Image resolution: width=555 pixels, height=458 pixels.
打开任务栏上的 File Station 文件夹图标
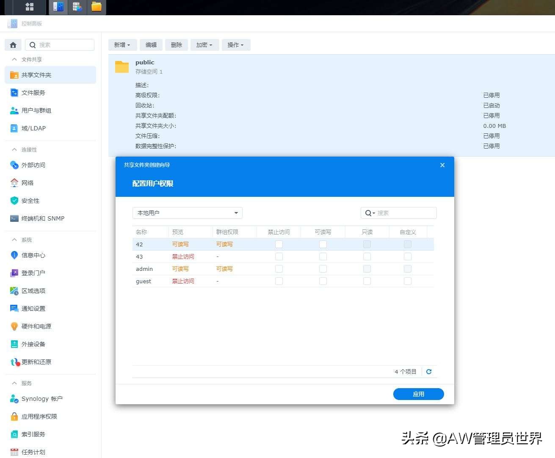point(96,7)
